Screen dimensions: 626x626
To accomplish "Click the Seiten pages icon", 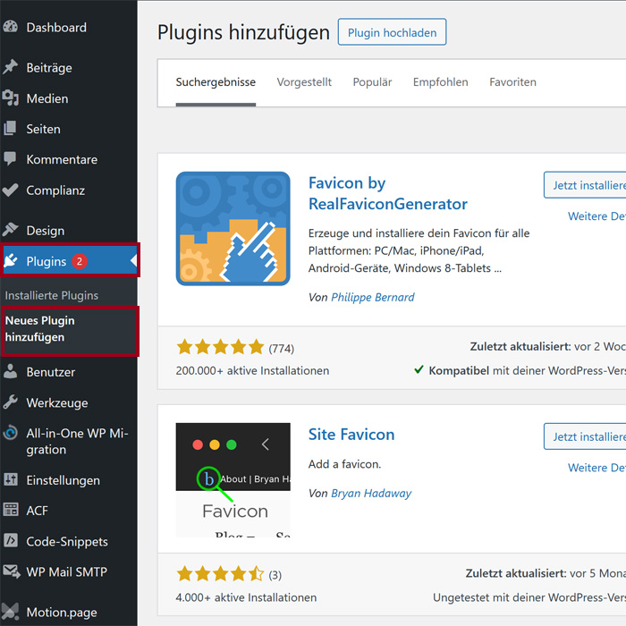I will (x=11, y=129).
